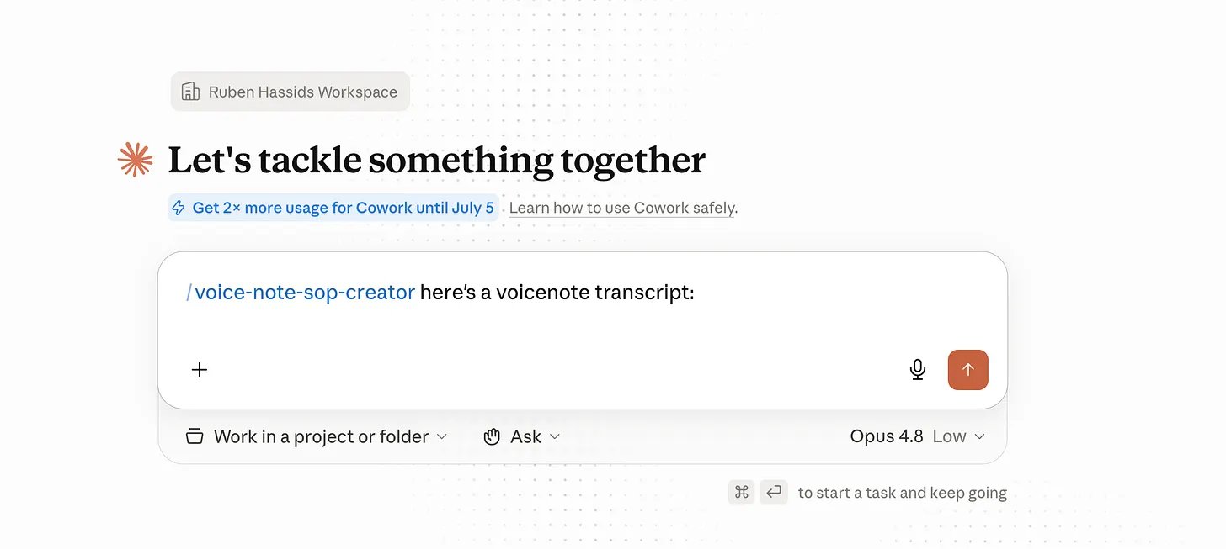Expand the Ask mode chevron
The image size is (1226, 549).
point(555,436)
